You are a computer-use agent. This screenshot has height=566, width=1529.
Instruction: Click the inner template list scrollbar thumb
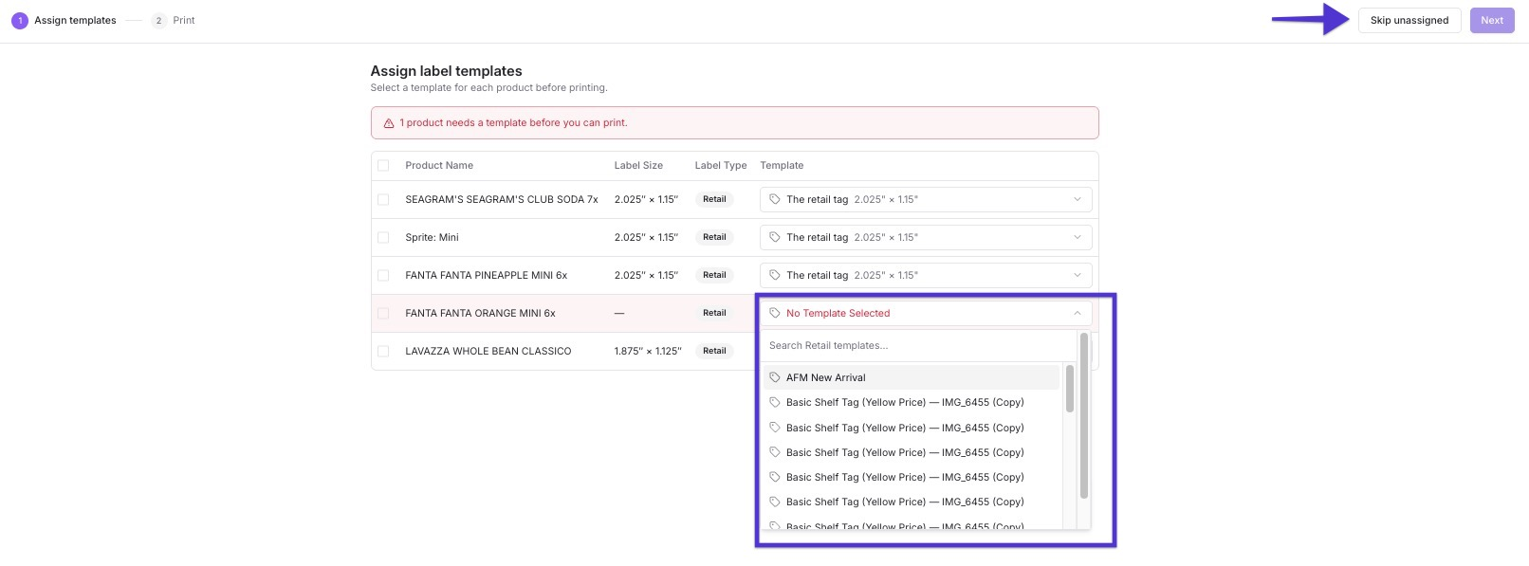coord(1070,389)
